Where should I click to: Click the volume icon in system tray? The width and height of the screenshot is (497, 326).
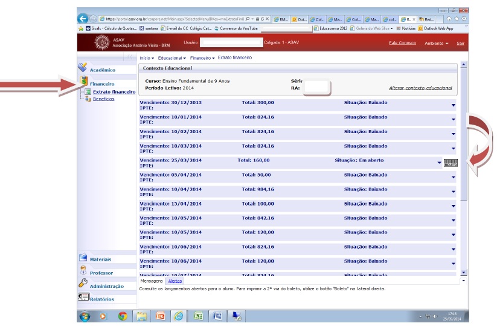[x=435, y=316]
